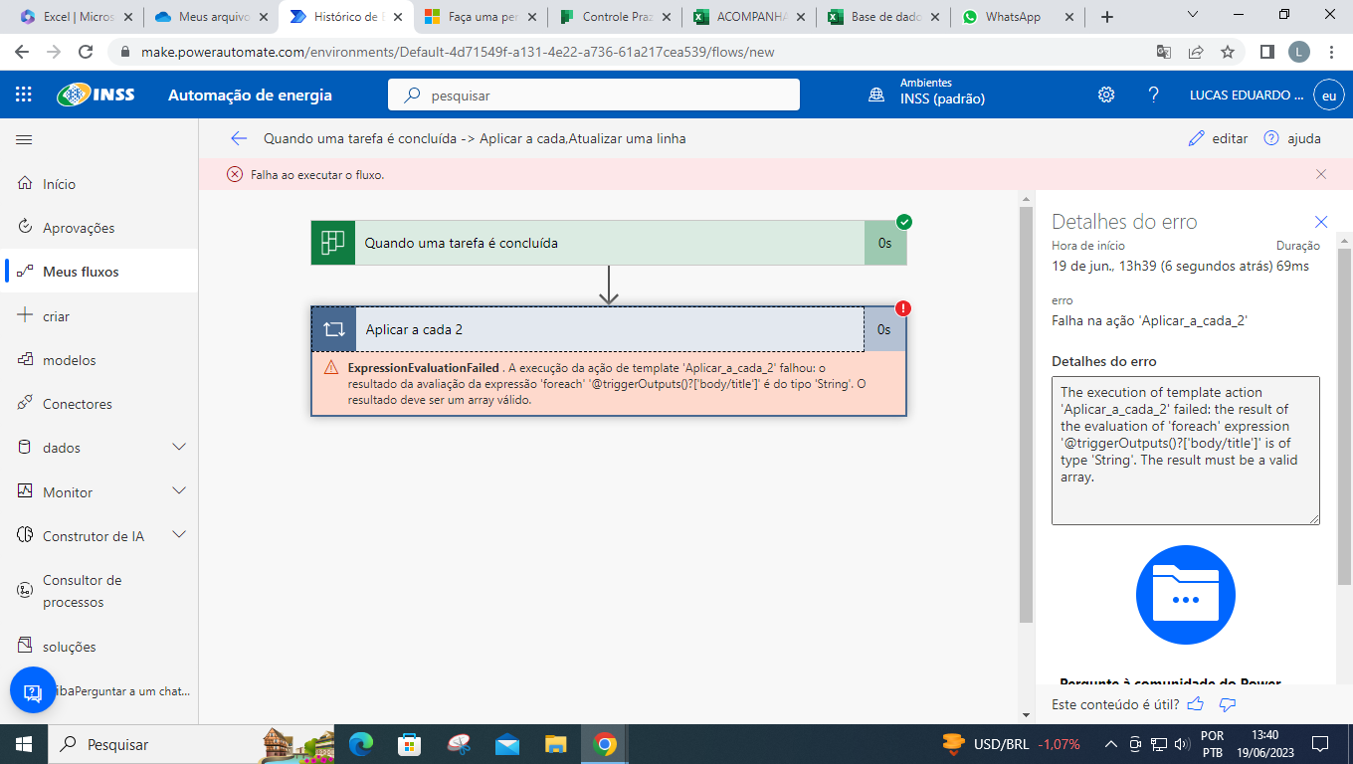
Task: Close the Detalhes do erro panel
Action: click(x=1321, y=222)
